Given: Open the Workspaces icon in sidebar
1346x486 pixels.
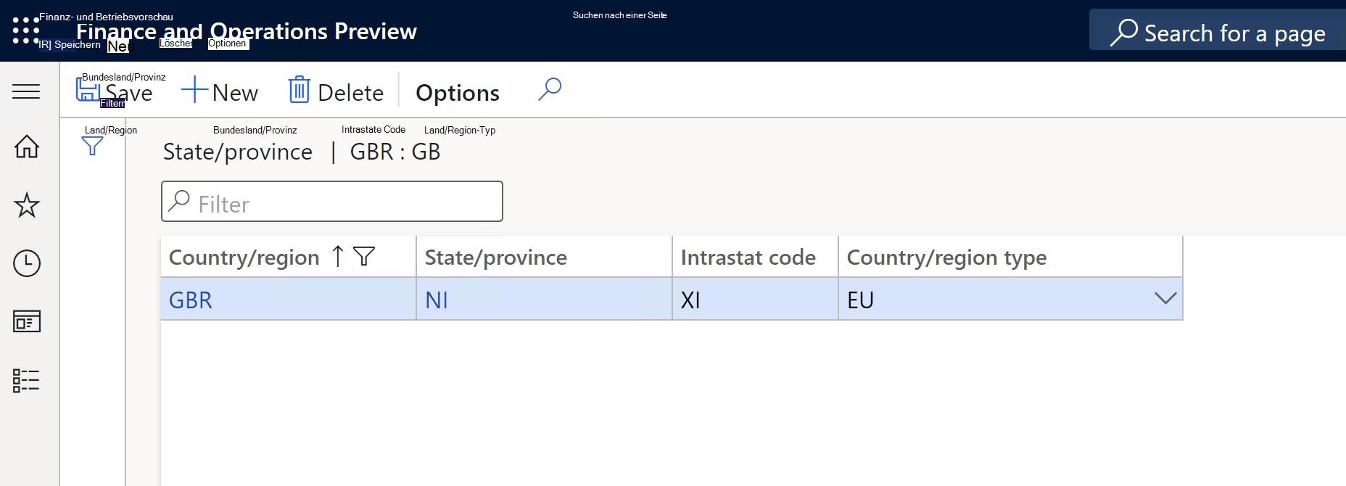Looking at the screenshot, I should (27, 321).
